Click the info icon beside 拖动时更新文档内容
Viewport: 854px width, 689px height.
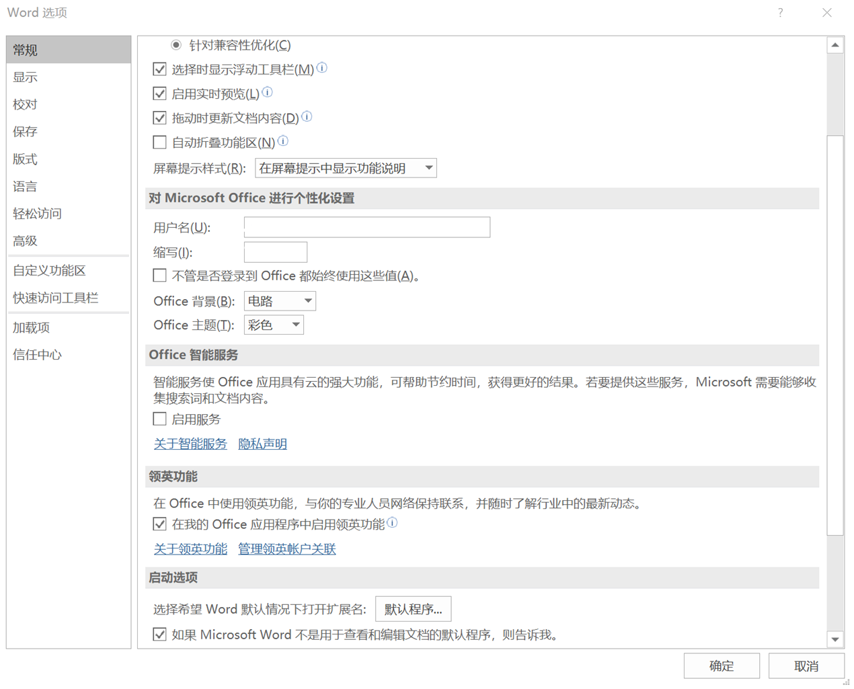click(x=307, y=116)
